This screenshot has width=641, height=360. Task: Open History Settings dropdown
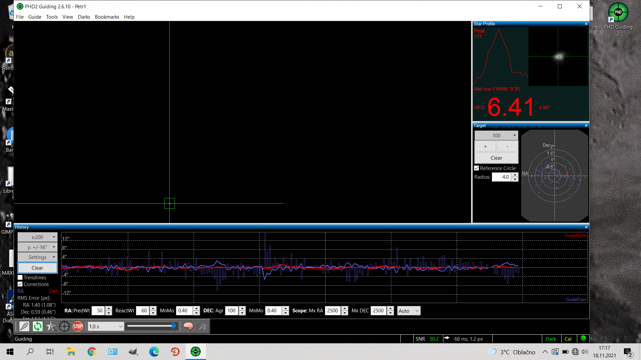[37, 257]
